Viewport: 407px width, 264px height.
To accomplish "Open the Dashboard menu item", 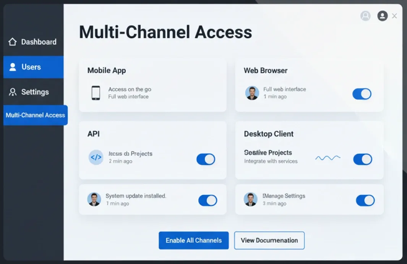I will tap(38, 42).
